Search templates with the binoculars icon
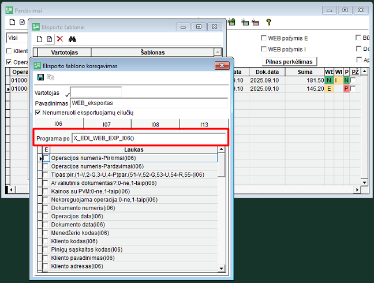 point(72,39)
